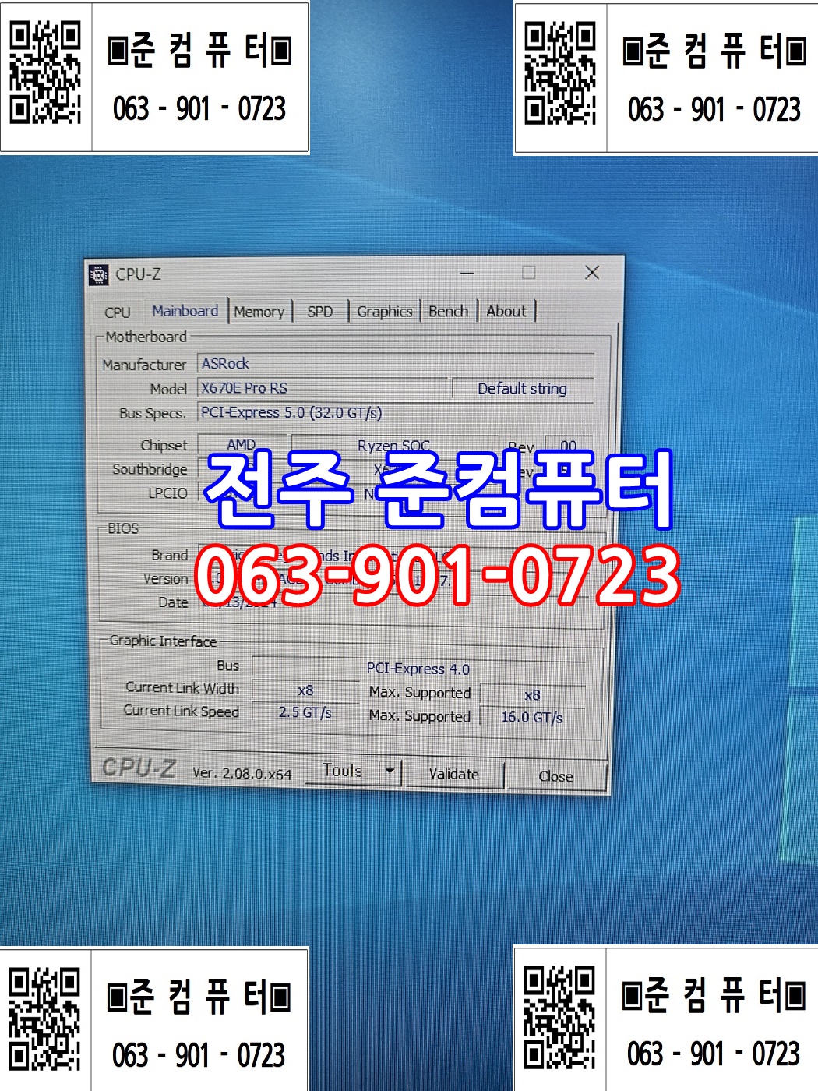
Task: Click the Validate button
Action: 454,774
